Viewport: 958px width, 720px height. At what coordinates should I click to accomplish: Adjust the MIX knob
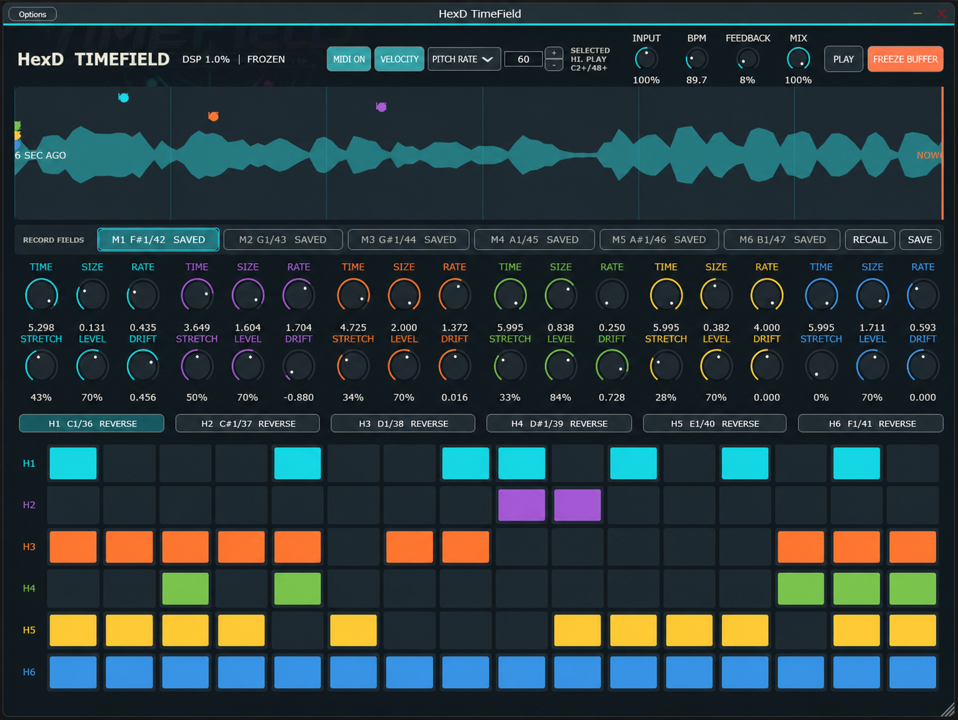coord(798,59)
